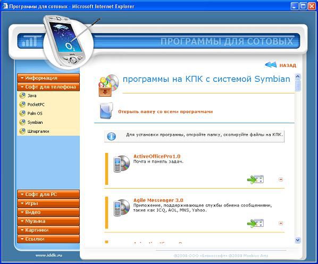Screen dimensions: 318x264
Task: Click the small red up-arrow under ActiveOfficePro
Action: [x=281, y=180]
